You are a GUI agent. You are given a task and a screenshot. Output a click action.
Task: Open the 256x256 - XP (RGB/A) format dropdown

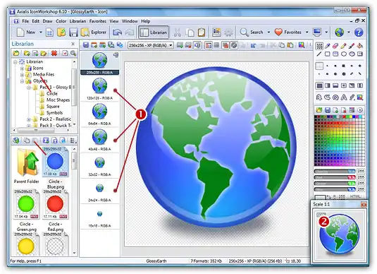click(151, 45)
